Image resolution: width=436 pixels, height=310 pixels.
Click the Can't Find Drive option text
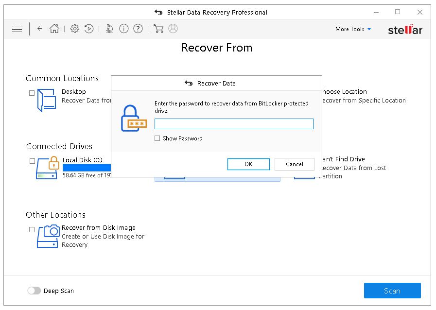(x=344, y=159)
